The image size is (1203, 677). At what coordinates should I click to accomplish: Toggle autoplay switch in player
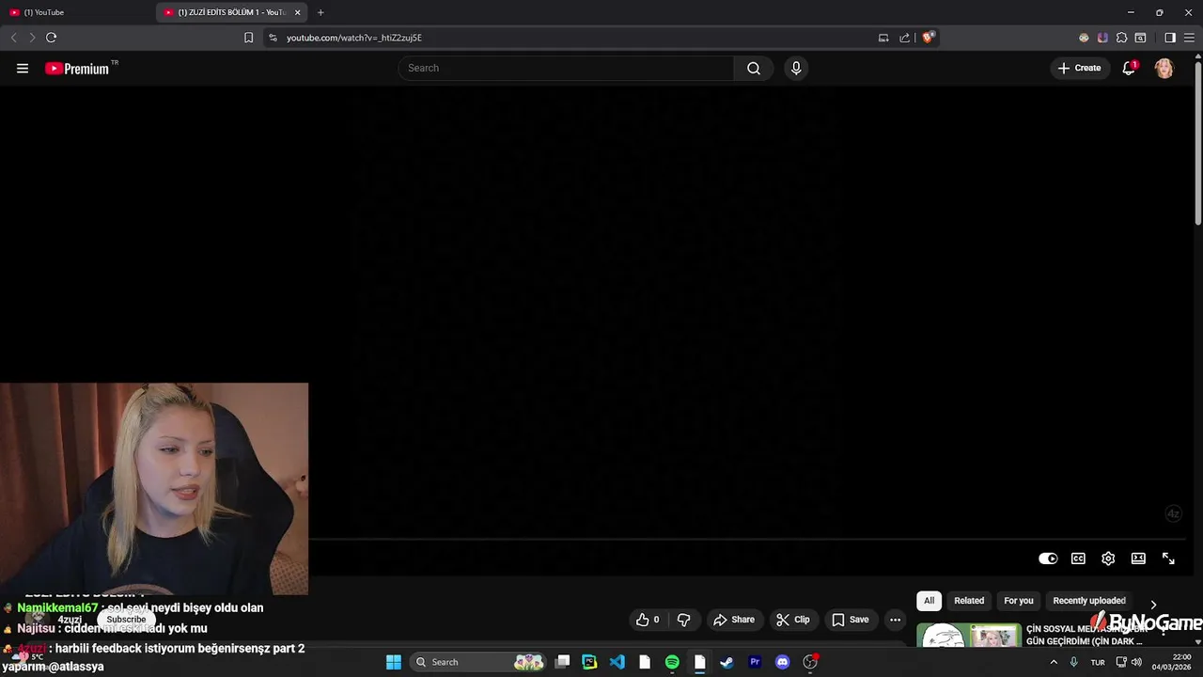coord(1048,559)
